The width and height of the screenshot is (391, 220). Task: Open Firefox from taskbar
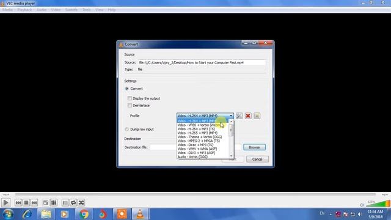tap(103, 214)
